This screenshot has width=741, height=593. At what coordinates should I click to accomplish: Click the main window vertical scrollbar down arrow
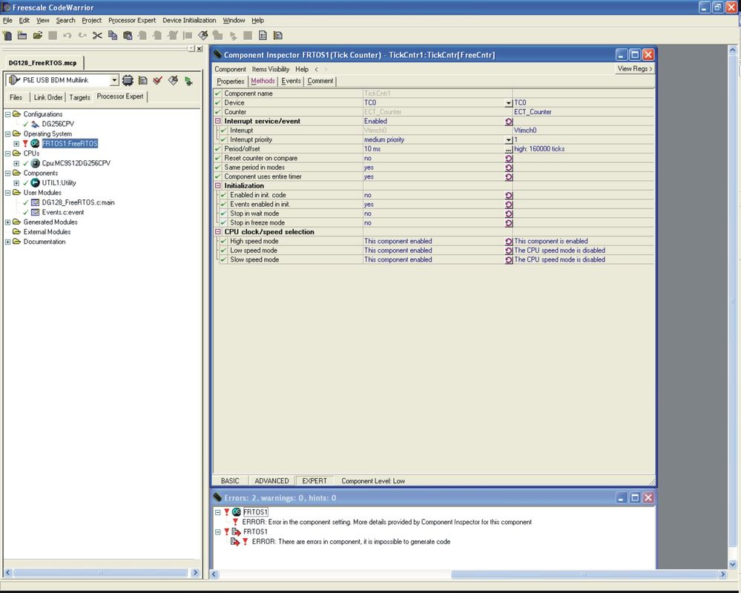tap(733, 564)
